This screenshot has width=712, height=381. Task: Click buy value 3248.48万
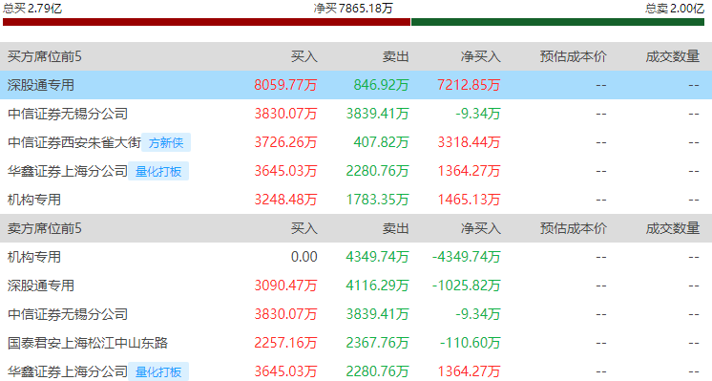pos(285,200)
